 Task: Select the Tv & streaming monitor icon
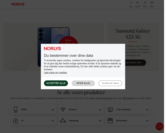pyautogui.click(x=110, y=109)
